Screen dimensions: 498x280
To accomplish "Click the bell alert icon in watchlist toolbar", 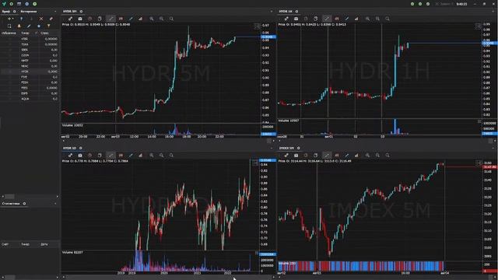I will (19, 26).
